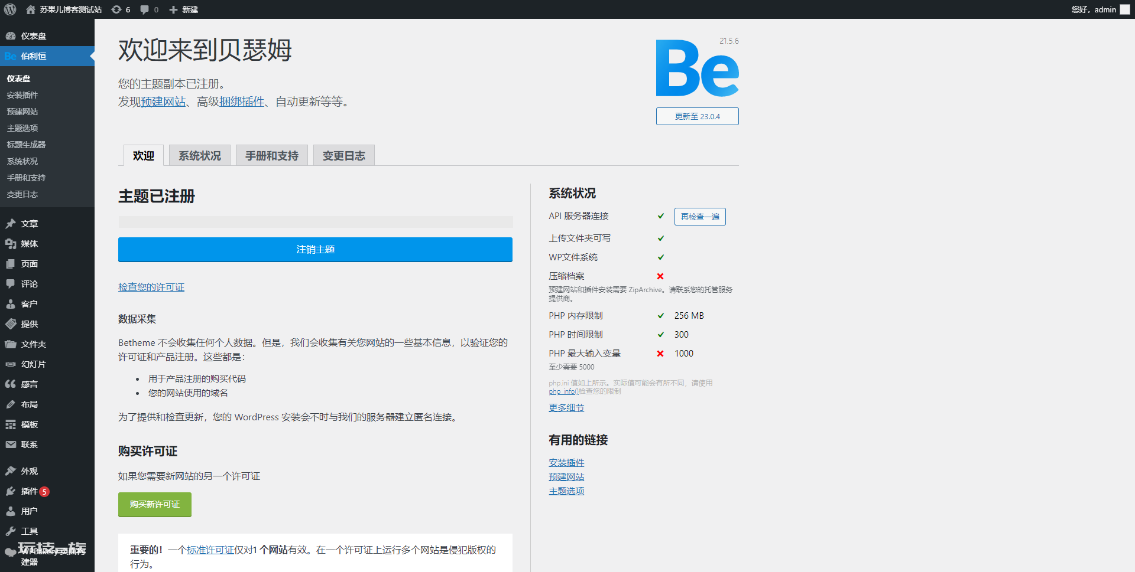Switch to the 欢迎 tab
This screenshot has width=1135, height=572.
click(x=144, y=155)
